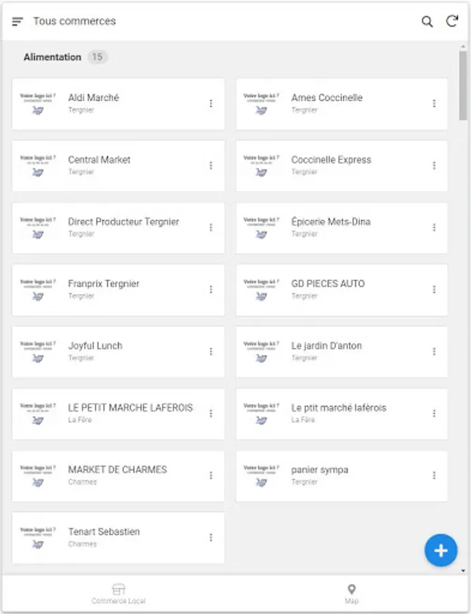Expand options for Tenart Sebastien card
The height and width of the screenshot is (614, 471).
pyautogui.click(x=211, y=538)
